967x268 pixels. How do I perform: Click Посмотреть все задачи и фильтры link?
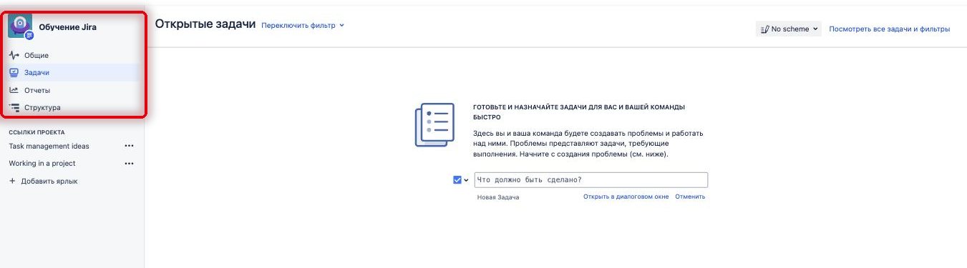click(889, 29)
